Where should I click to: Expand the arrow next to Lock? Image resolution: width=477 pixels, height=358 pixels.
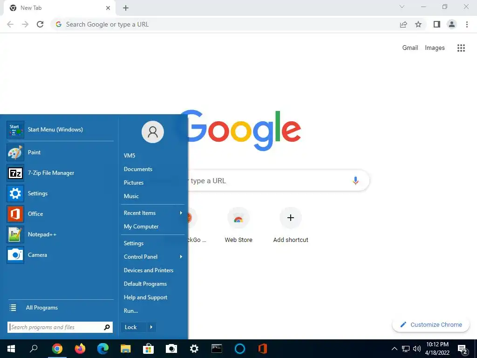click(151, 327)
